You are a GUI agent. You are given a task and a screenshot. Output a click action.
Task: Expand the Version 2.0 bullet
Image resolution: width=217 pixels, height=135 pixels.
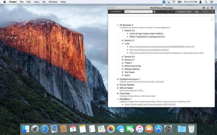click(123, 57)
